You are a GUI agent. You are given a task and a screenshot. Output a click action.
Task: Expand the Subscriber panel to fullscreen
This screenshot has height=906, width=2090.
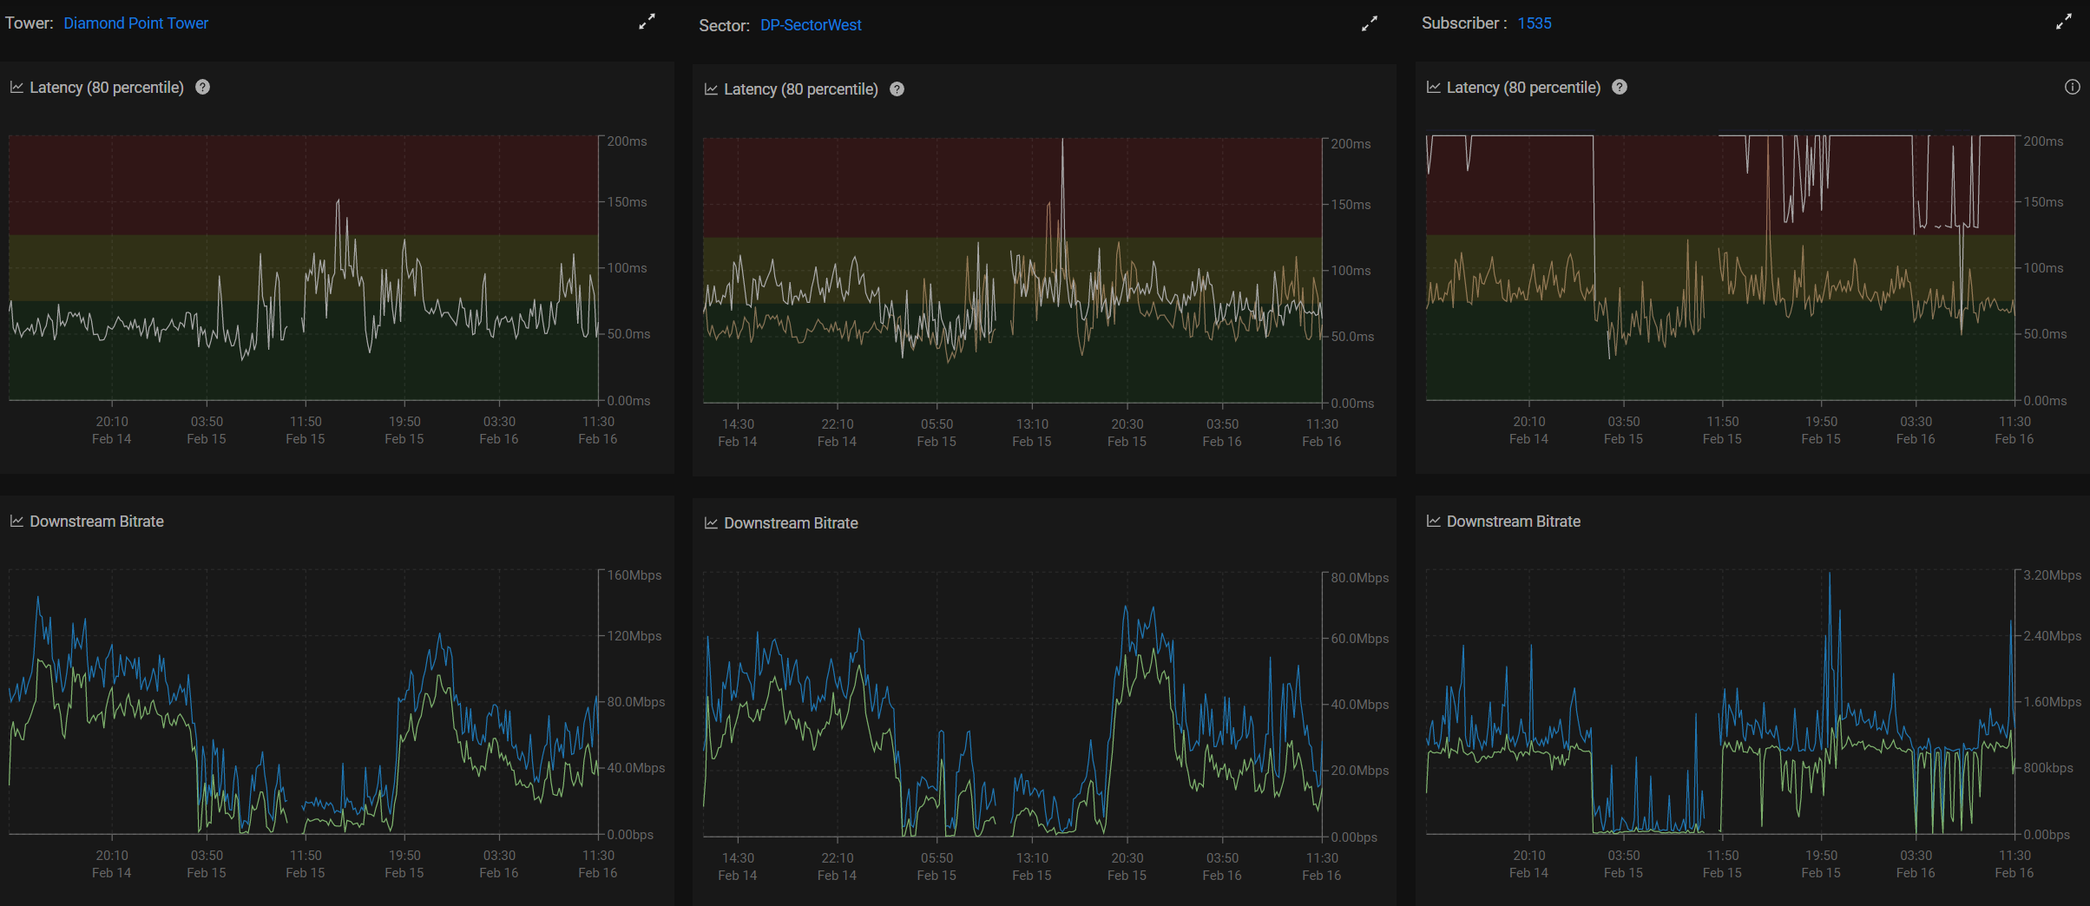2063,23
